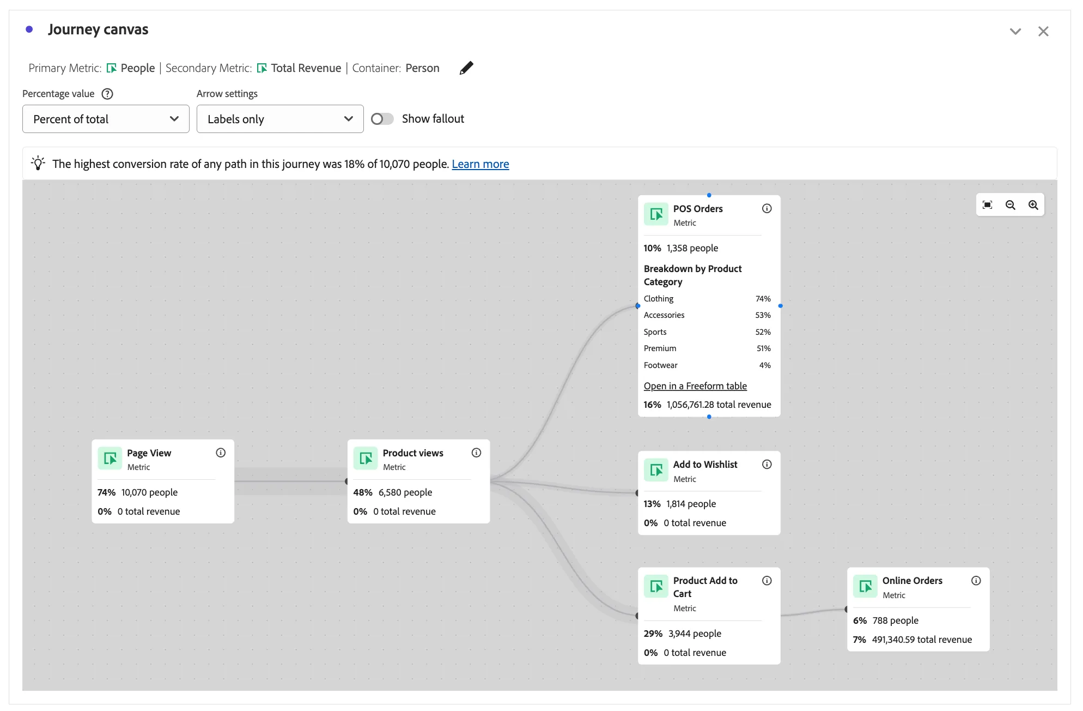The image size is (1083, 711).
Task: Select the Clothing breakdown row
Action: point(707,299)
